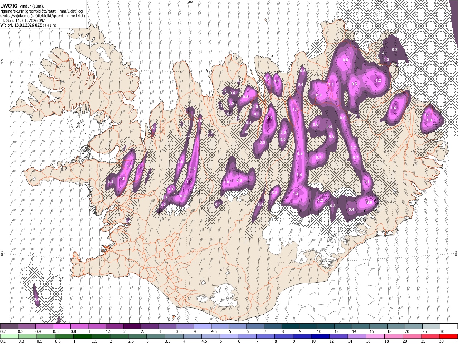458x344 pixels.
Task: Click the 15W longitude label
Action: [379, 2]
